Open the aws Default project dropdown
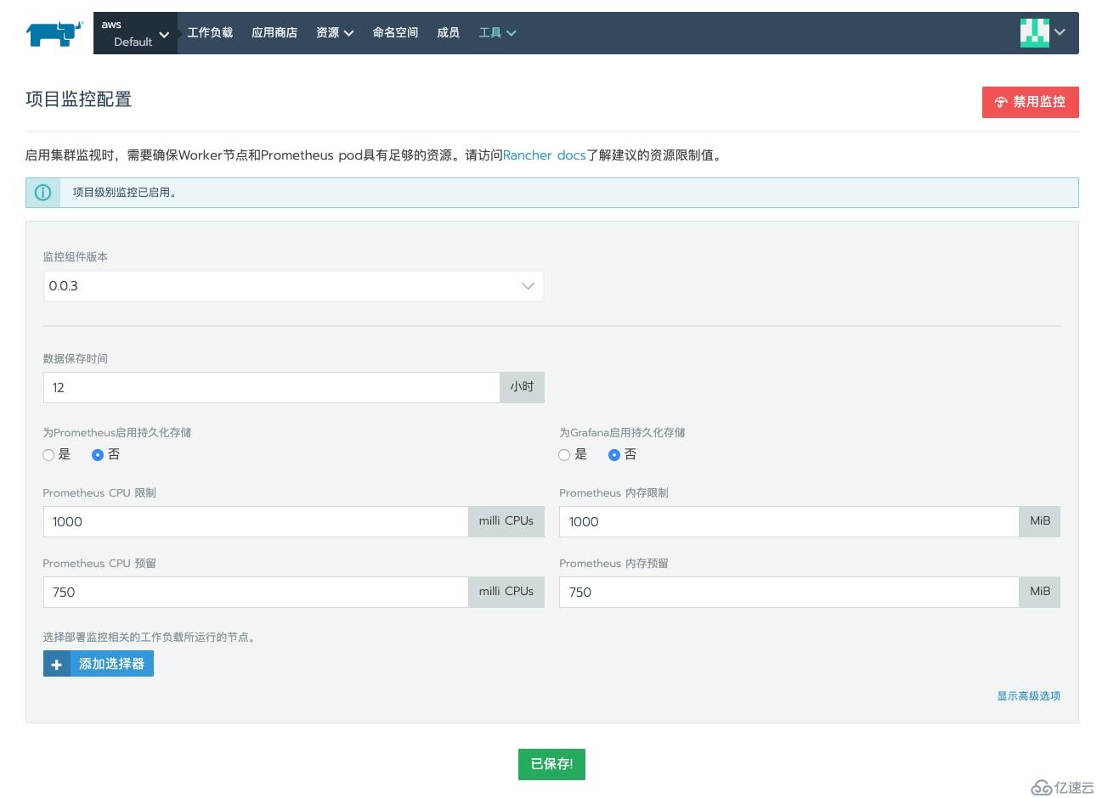The image size is (1108, 798). click(x=135, y=33)
